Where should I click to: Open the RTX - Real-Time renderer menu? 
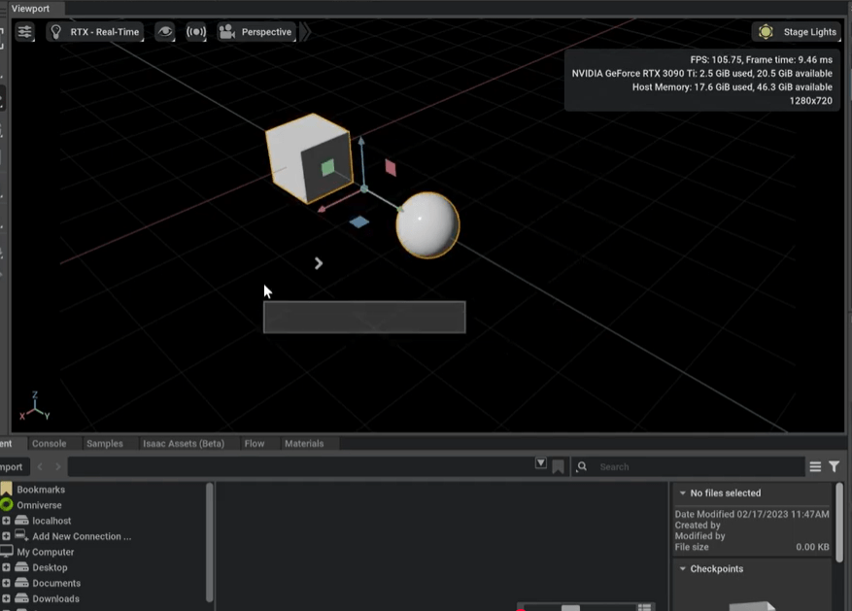click(94, 32)
